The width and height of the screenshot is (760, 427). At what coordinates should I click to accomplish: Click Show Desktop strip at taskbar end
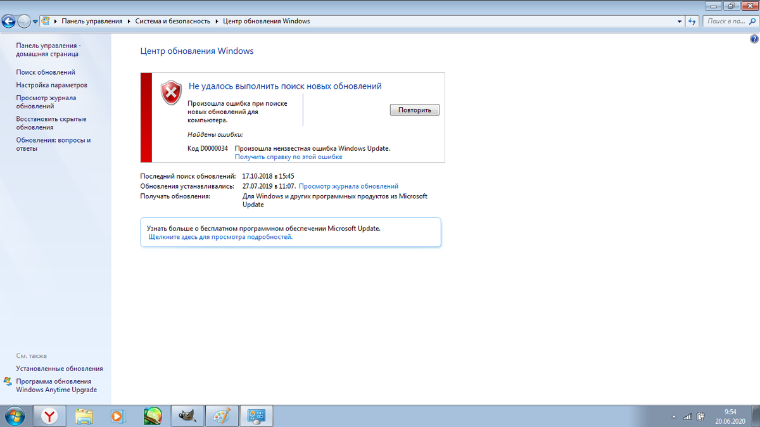click(x=755, y=416)
